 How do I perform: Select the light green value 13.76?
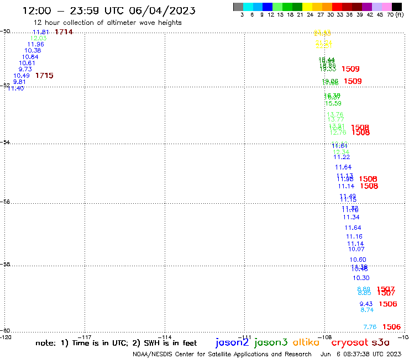point(335,114)
